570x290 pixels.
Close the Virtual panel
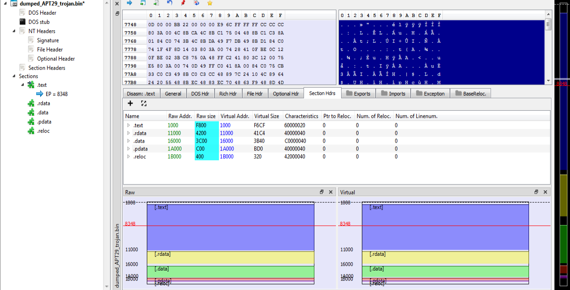click(x=545, y=192)
